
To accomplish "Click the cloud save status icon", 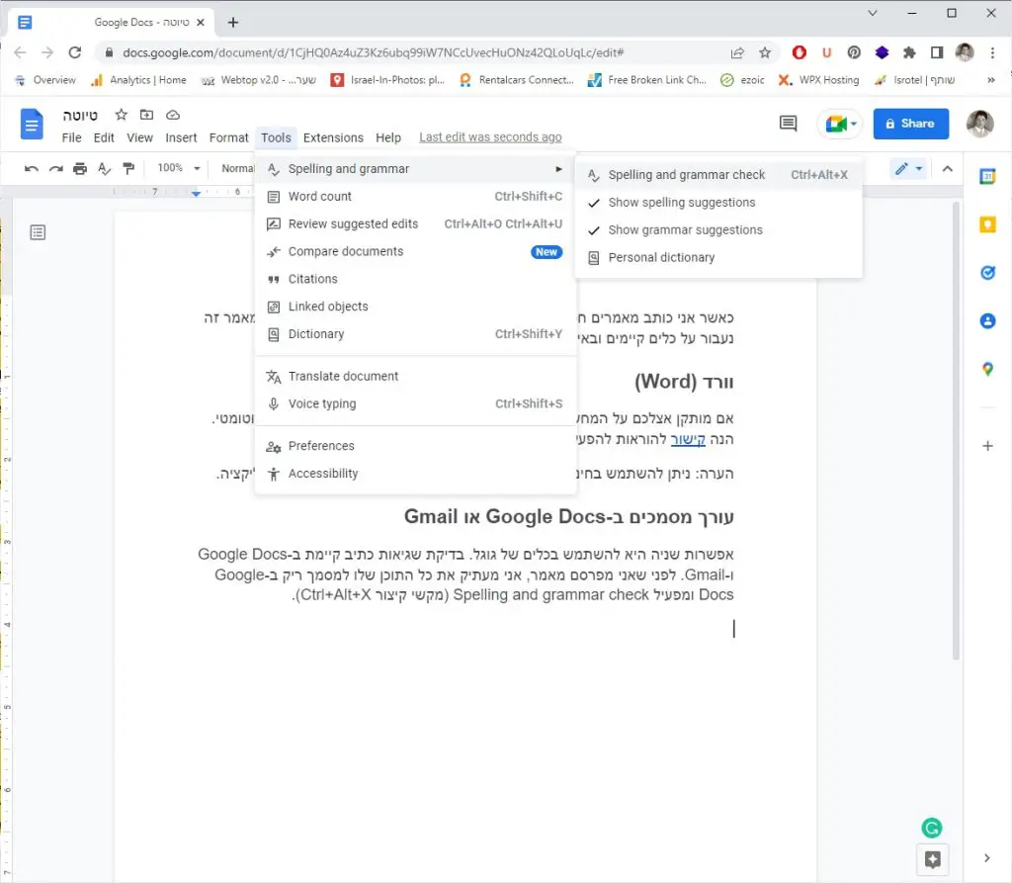I will (x=173, y=115).
